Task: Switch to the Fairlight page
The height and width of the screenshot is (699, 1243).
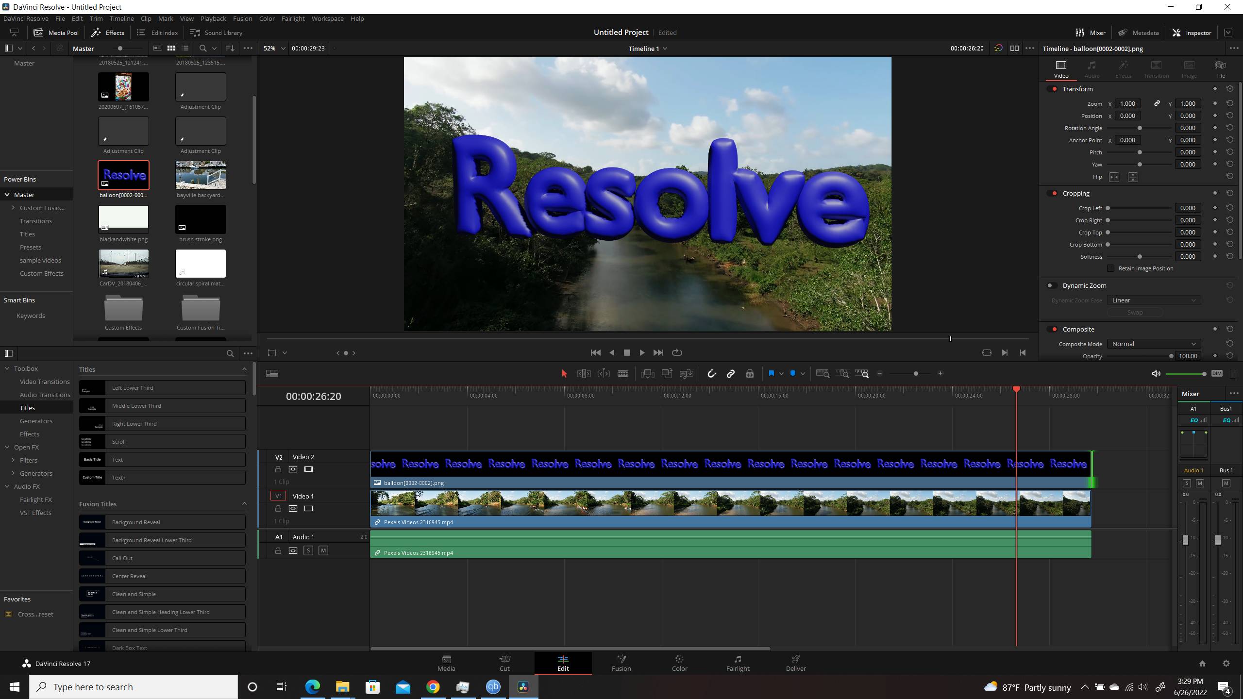Action: coord(738,663)
